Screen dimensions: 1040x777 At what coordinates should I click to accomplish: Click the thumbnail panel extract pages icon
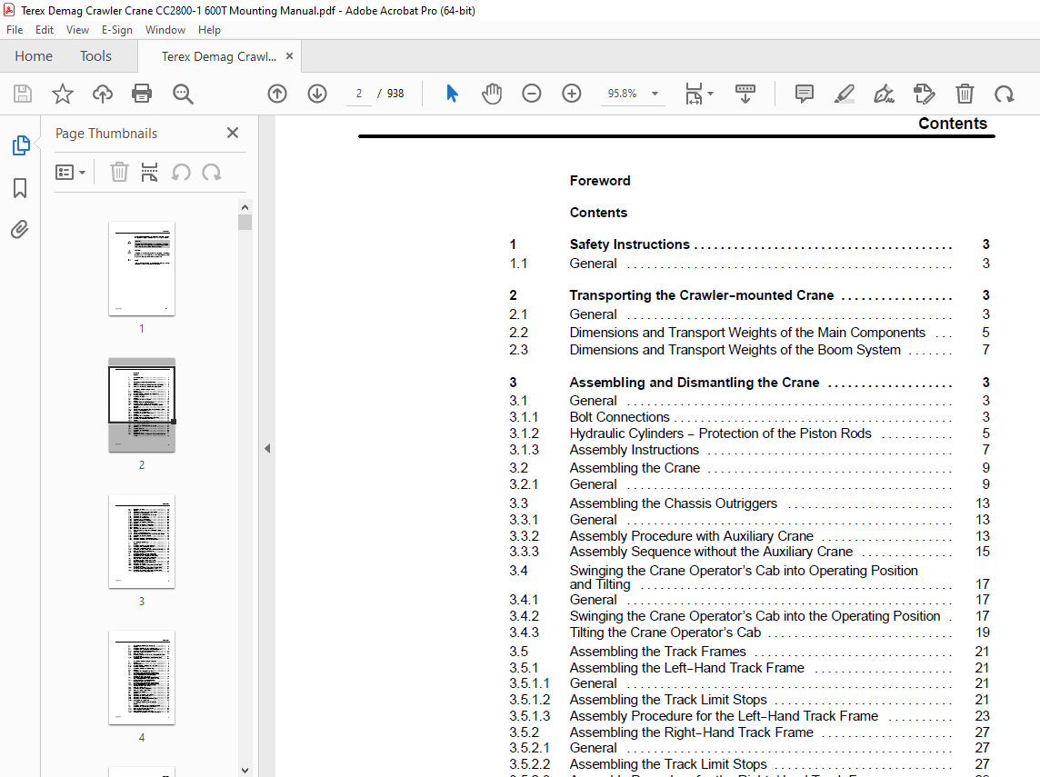click(149, 173)
